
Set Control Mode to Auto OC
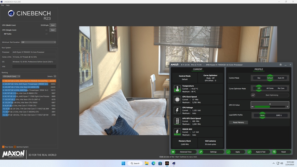pos(281,78)
